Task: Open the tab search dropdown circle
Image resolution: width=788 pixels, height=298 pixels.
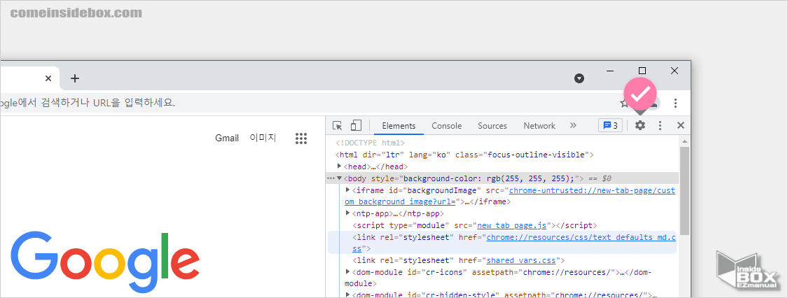Action: pos(579,78)
